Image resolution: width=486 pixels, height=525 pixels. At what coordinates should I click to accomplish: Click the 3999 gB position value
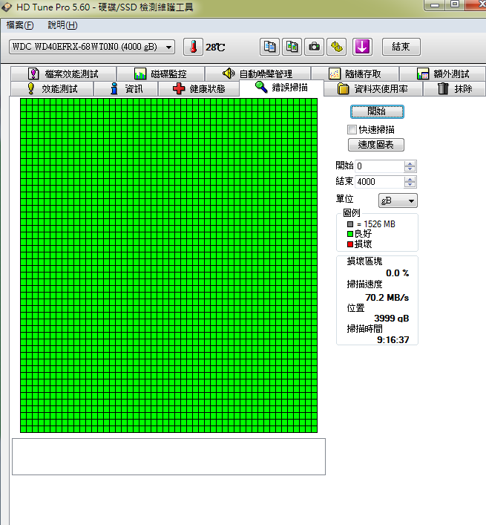pyautogui.click(x=391, y=318)
